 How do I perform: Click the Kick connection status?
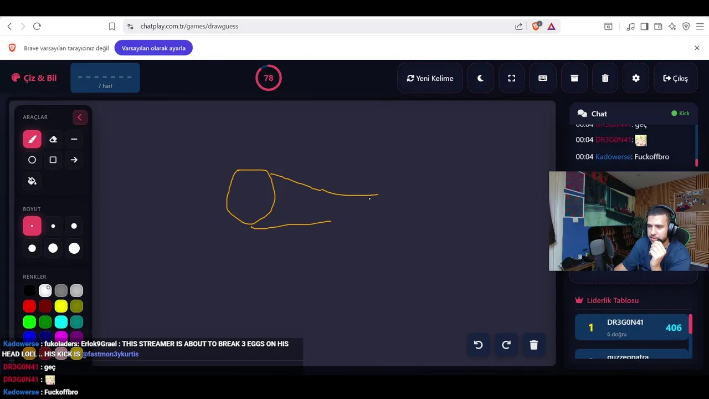click(x=680, y=113)
